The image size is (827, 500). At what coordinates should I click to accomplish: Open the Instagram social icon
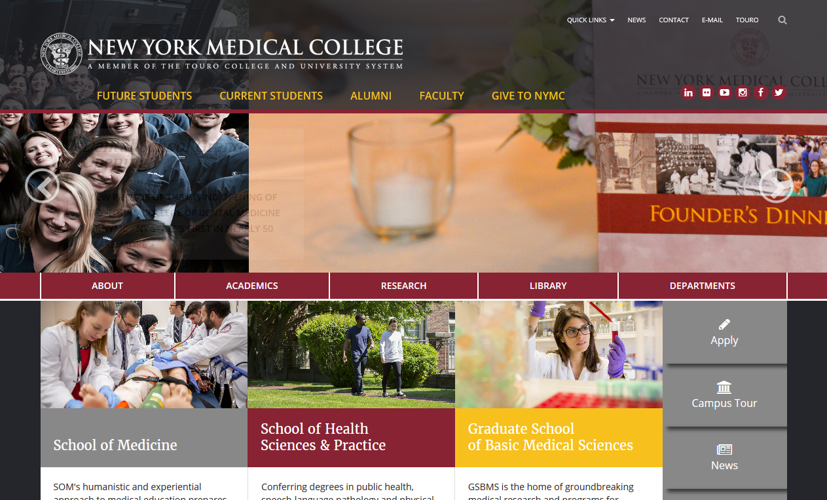(x=743, y=92)
